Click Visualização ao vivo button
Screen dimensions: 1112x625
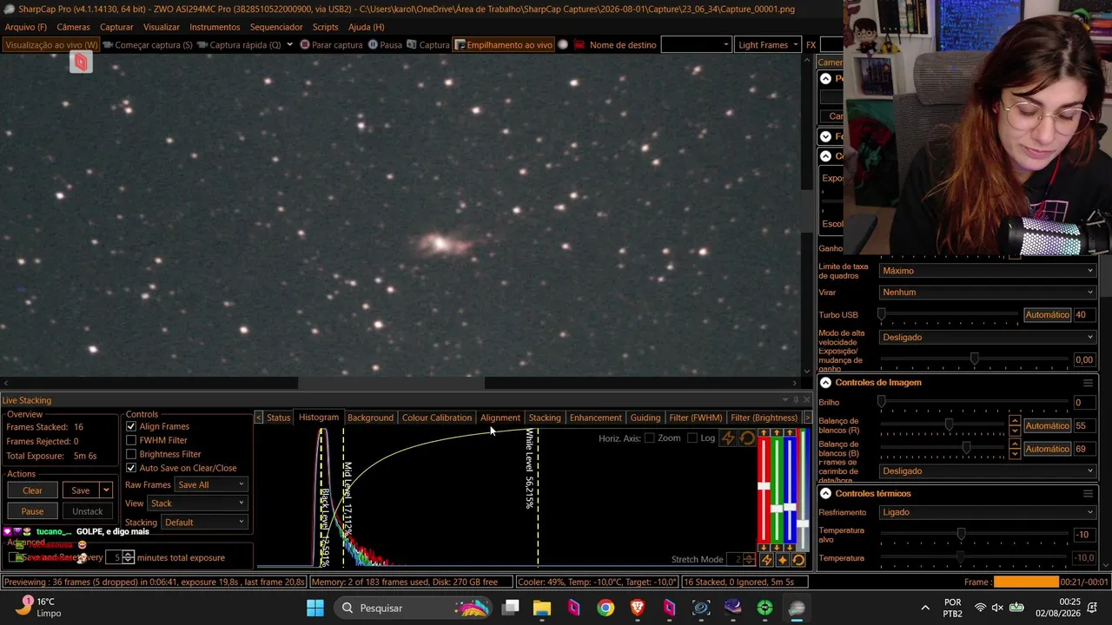(x=51, y=45)
